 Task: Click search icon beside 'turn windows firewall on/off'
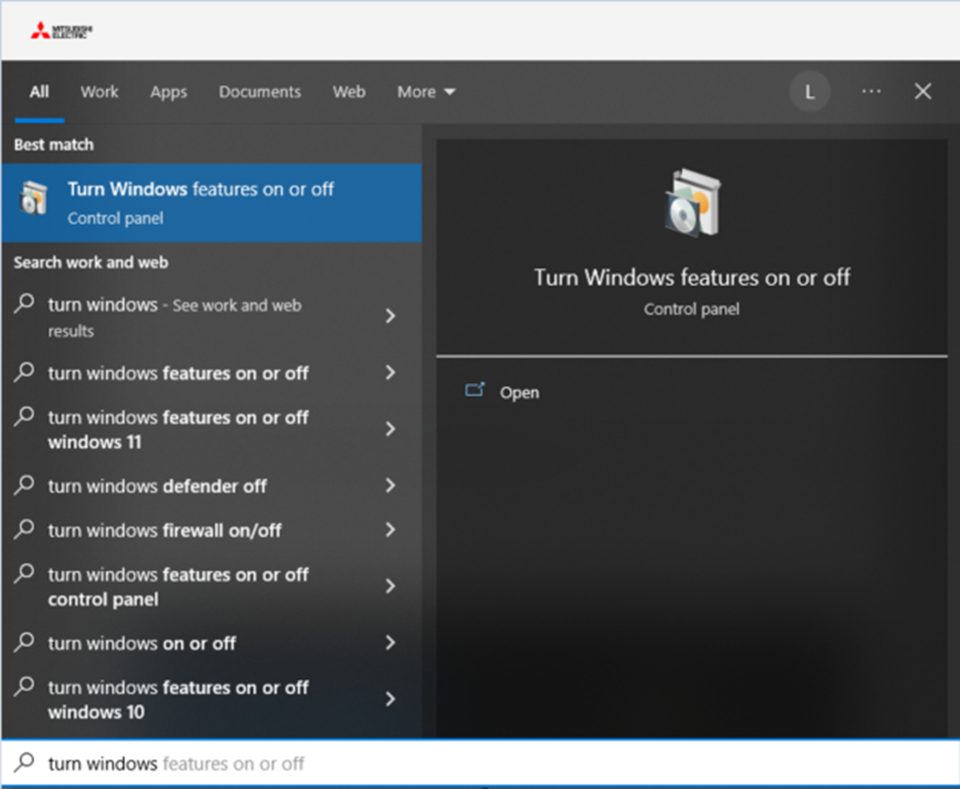pyautogui.click(x=26, y=530)
